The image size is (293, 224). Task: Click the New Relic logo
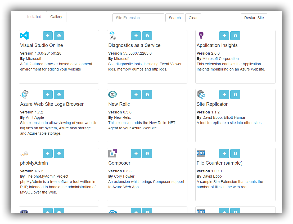tap(112, 94)
